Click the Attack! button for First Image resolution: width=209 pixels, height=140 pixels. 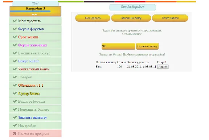pos(163,67)
